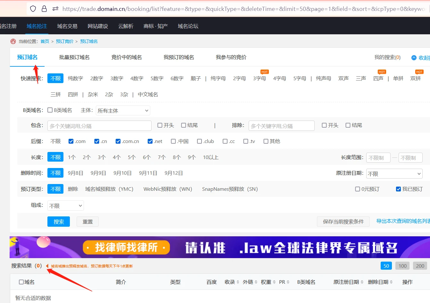Click the padlock site security icon
Image resolution: width=430 pixels, height=303 pixels.
coord(44,9)
